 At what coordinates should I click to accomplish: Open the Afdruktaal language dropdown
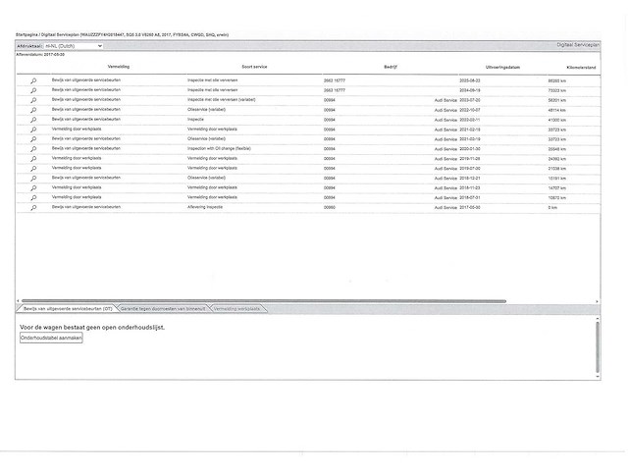73,45
